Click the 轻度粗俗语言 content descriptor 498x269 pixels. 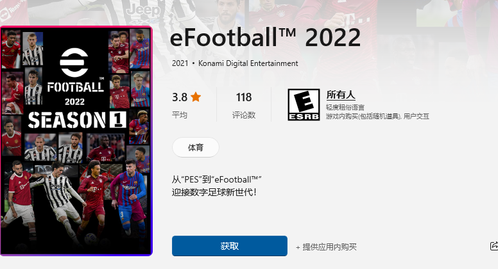click(x=345, y=108)
